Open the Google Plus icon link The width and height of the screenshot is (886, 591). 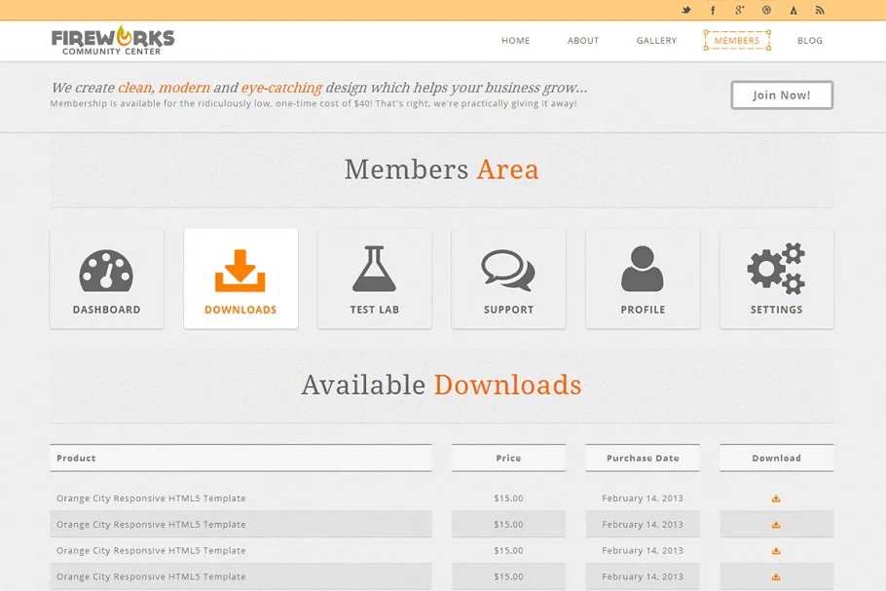point(740,11)
